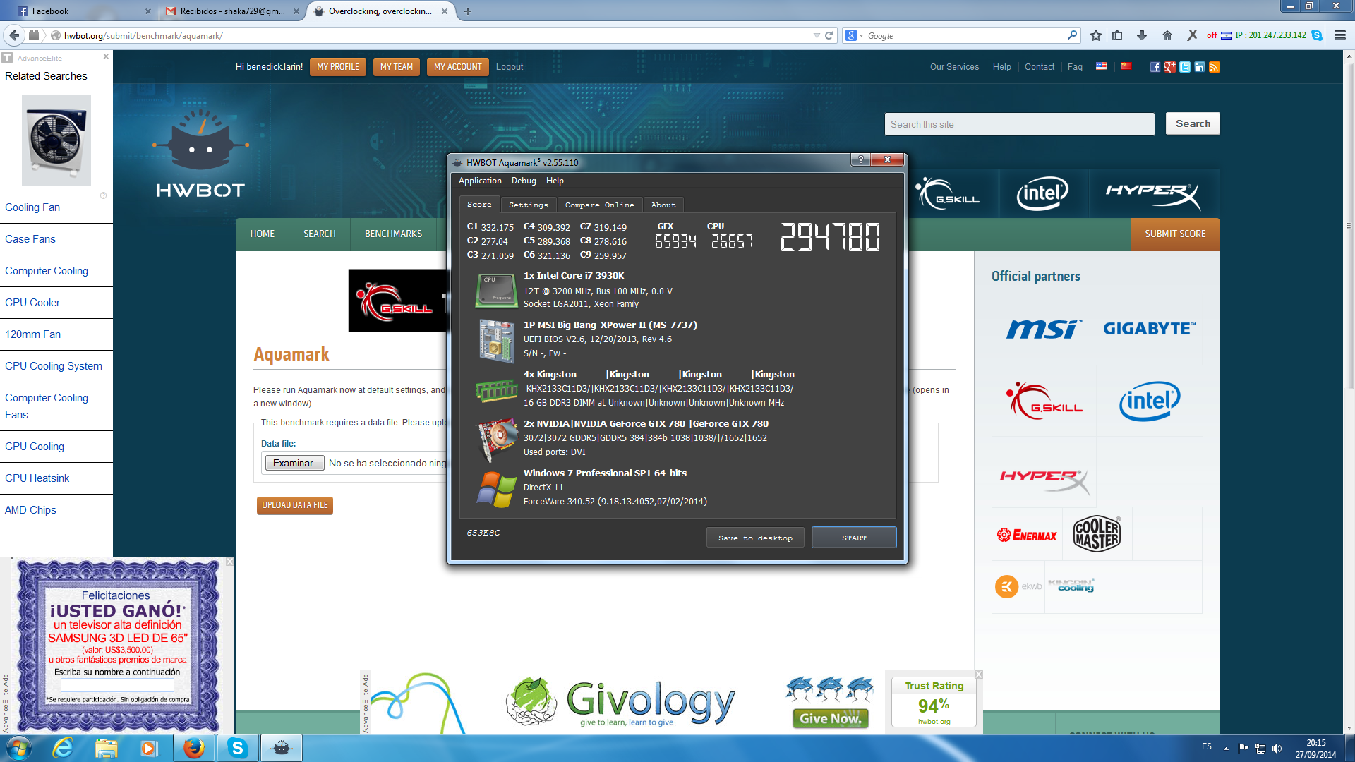Click the Skype toolbar extension icon
Viewport: 1355px width, 762px height.
1317,35
